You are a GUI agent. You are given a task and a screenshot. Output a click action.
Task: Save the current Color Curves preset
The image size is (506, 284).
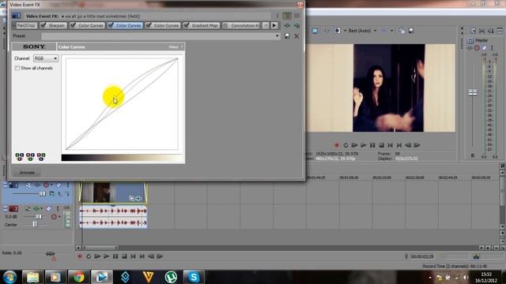click(x=287, y=36)
